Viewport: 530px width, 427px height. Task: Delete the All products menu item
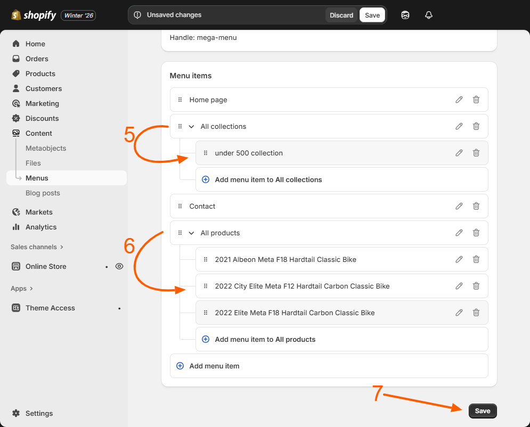pos(476,233)
